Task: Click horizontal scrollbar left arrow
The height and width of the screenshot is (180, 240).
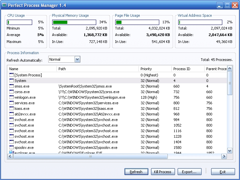Action: point(10,156)
